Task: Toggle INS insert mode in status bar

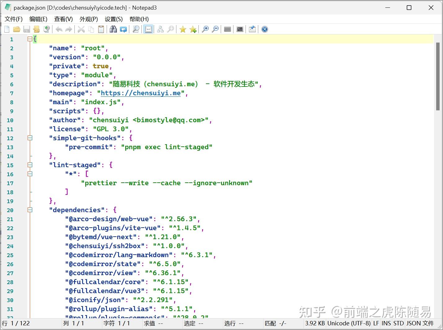Action: click(386, 323)
